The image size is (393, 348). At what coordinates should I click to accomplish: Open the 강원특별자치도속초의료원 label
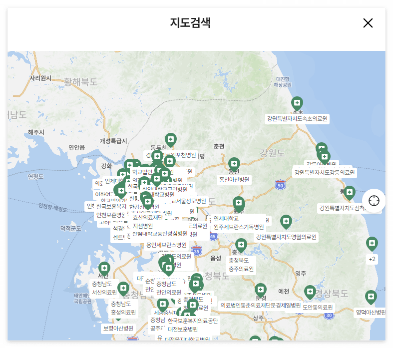[297, 119]
